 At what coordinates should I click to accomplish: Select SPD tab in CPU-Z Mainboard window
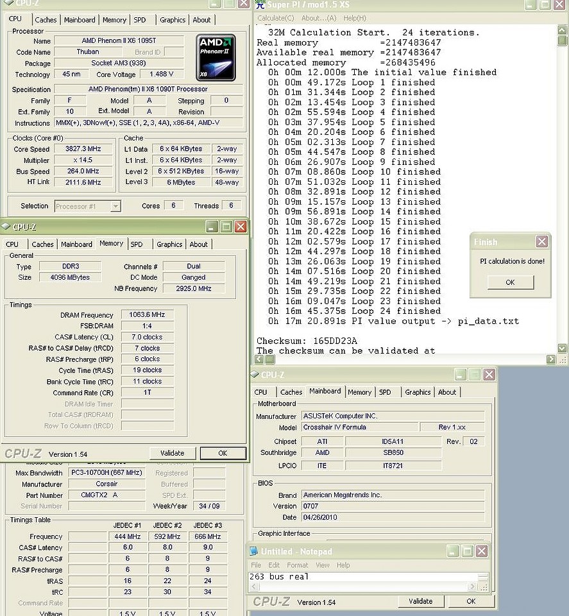click(385, 392)
